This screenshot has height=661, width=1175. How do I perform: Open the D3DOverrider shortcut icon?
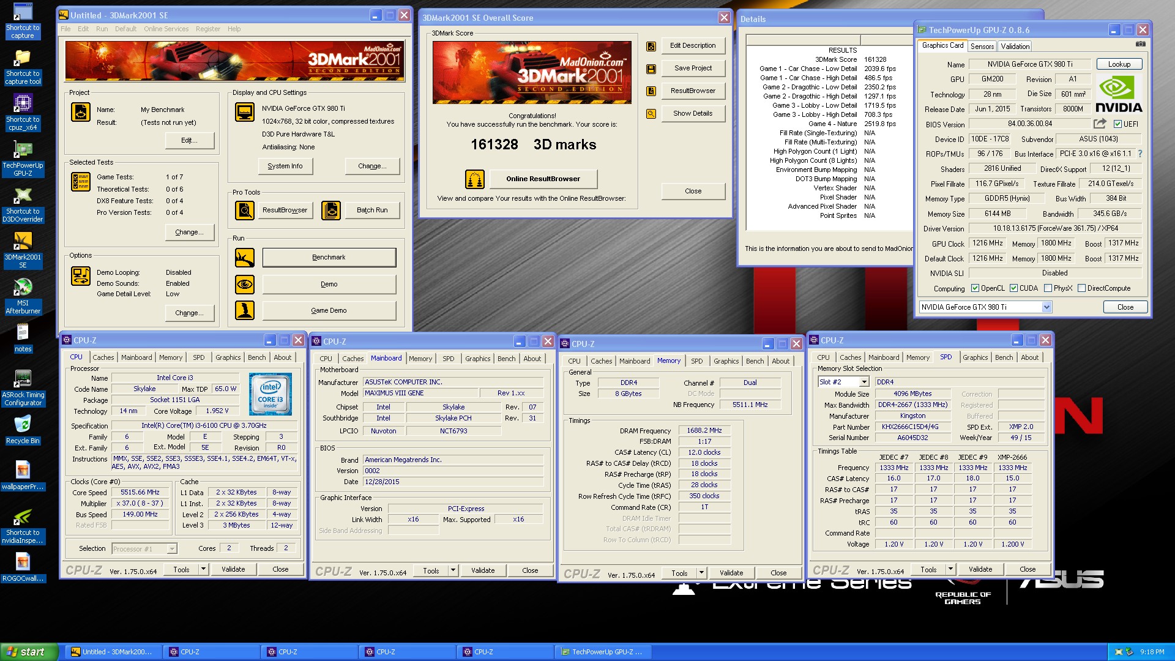coord(23,205)
